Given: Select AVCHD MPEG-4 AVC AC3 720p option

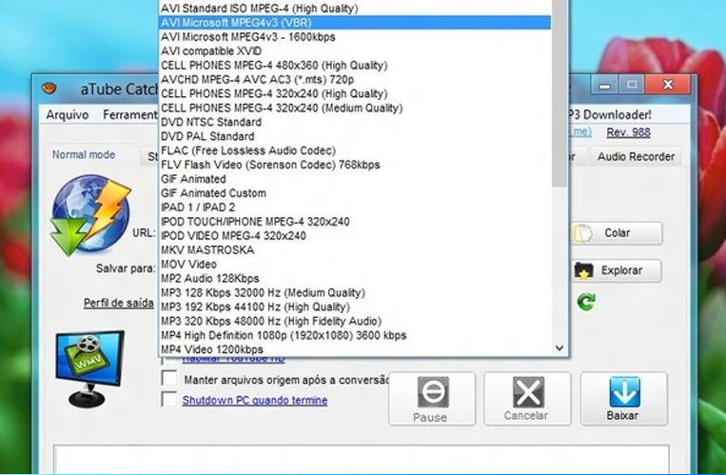Looking at the screenshot, I should pos(355,80).
